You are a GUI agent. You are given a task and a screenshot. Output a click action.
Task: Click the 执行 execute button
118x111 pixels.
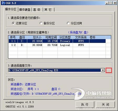85,104
